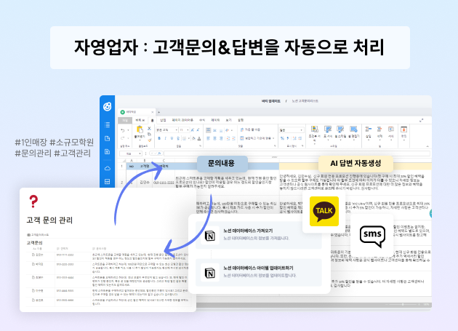Screen dimensions: 458x331
Task: Click the wrap text button
Action: point(250,129)
